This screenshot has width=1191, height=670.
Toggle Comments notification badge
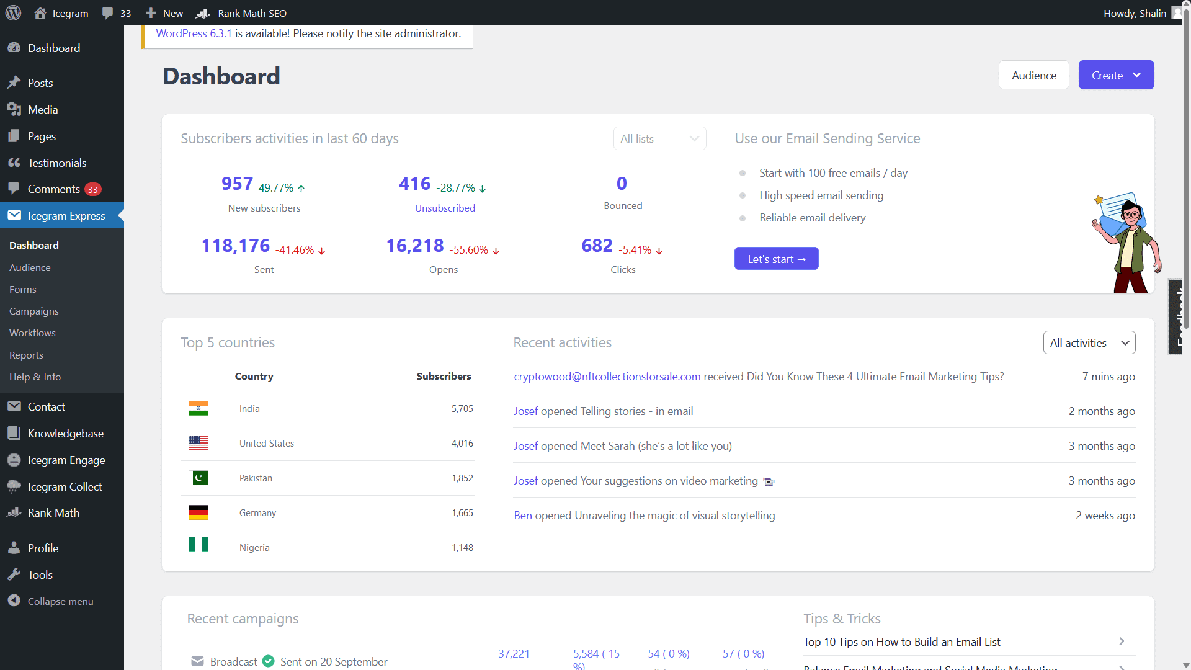(x=92, y=189)
